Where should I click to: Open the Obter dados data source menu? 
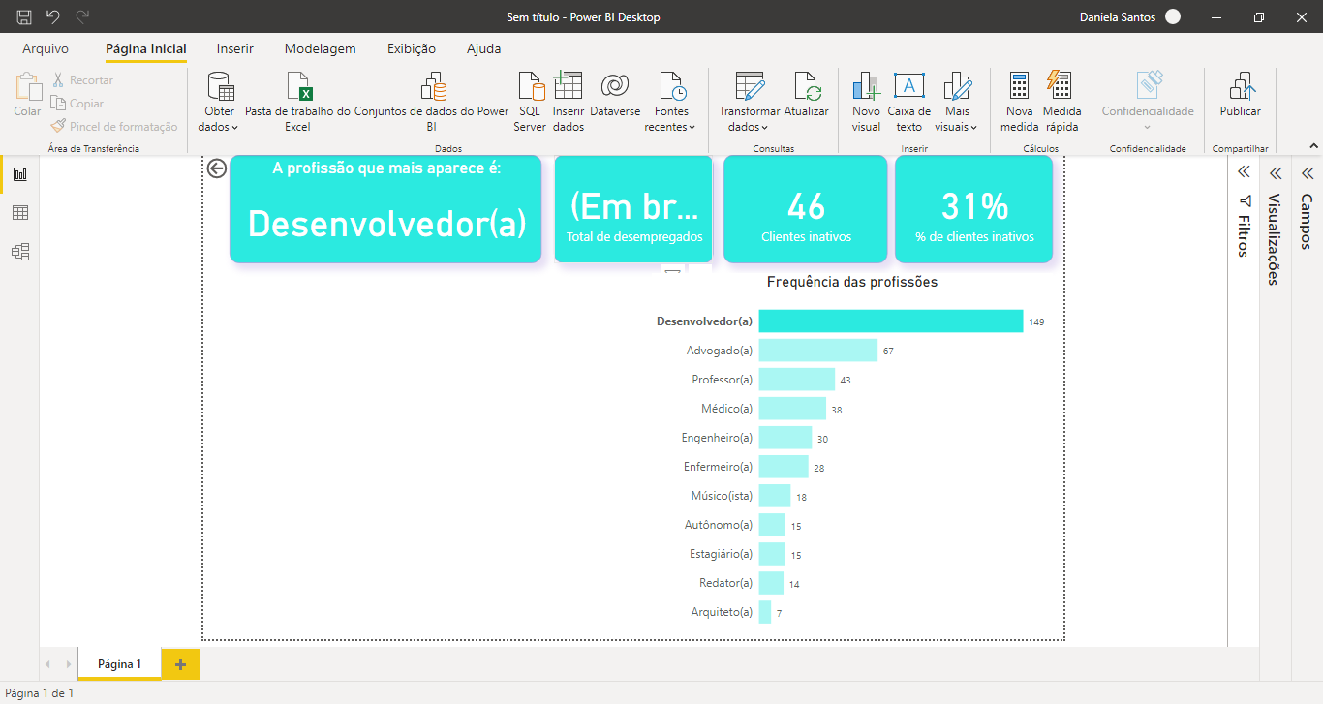(220, 102)
